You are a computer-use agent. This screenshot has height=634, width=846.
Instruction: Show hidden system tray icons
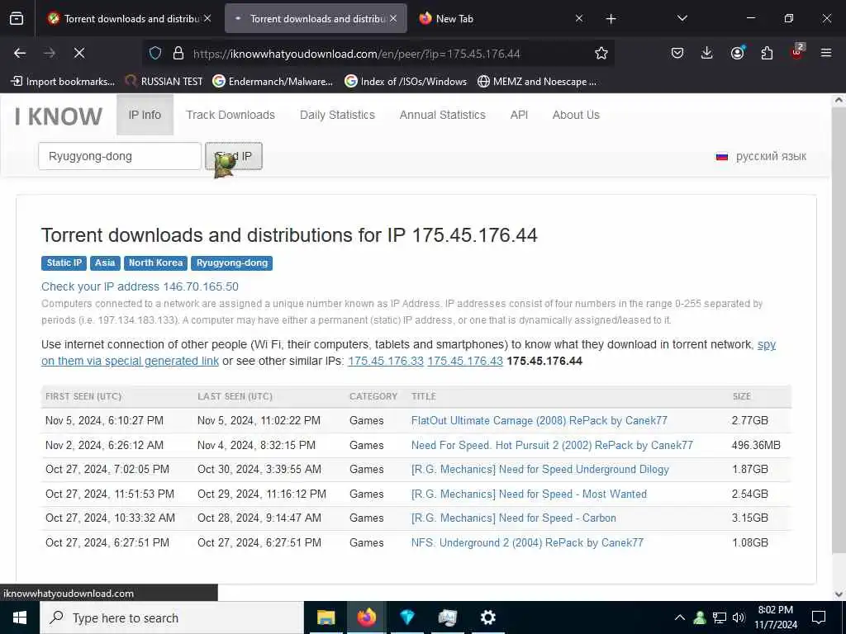point(680,617)
